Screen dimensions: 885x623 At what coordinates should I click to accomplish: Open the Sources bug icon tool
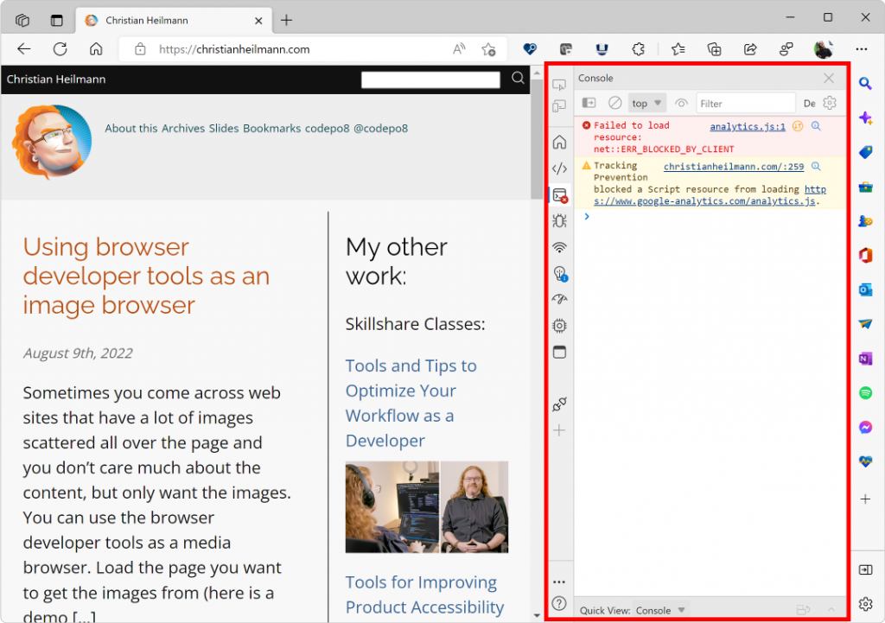pyautogui.click(x=559, y=221)
